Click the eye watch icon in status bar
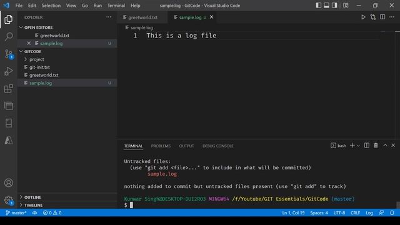400x225 pixels. click(x=35, y=212)
